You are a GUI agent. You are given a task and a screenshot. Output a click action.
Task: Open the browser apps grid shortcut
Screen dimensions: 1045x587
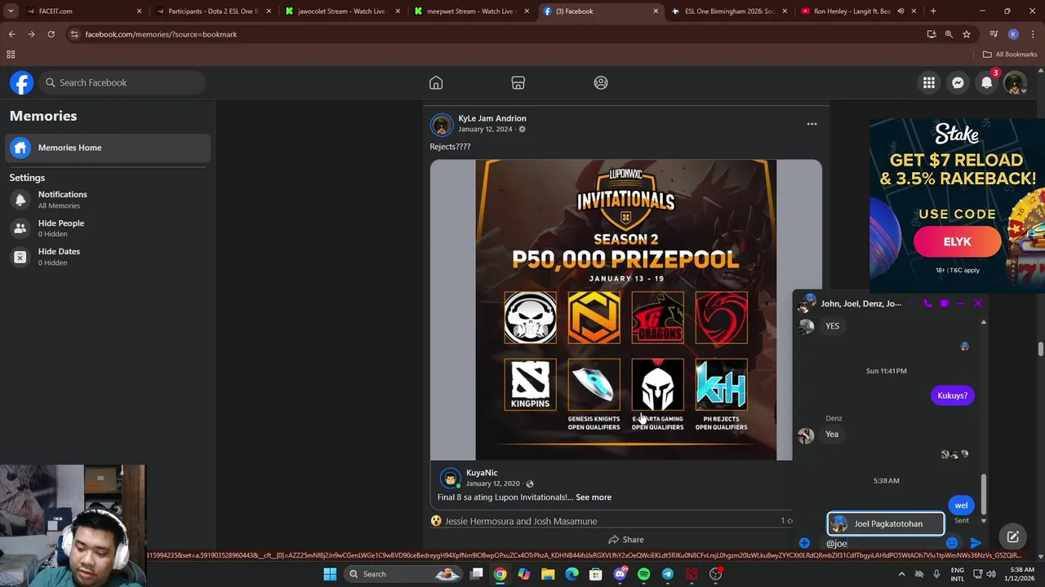[11, 55]
